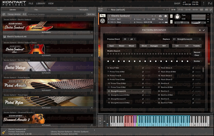Open the Replace pattern dropdown

(187, 39)
